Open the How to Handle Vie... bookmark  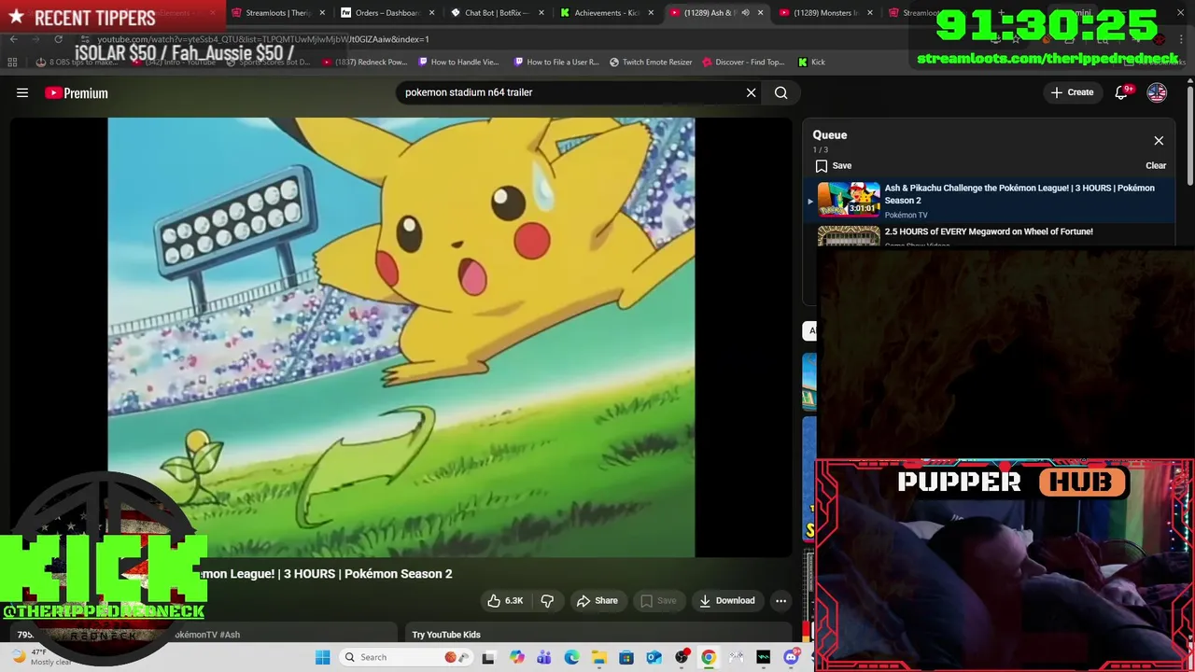pyautogui.click(x=458, y=63)
